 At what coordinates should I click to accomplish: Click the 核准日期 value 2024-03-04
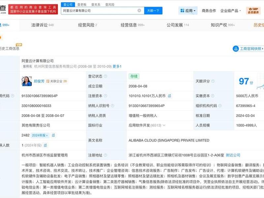coord(245,115)
